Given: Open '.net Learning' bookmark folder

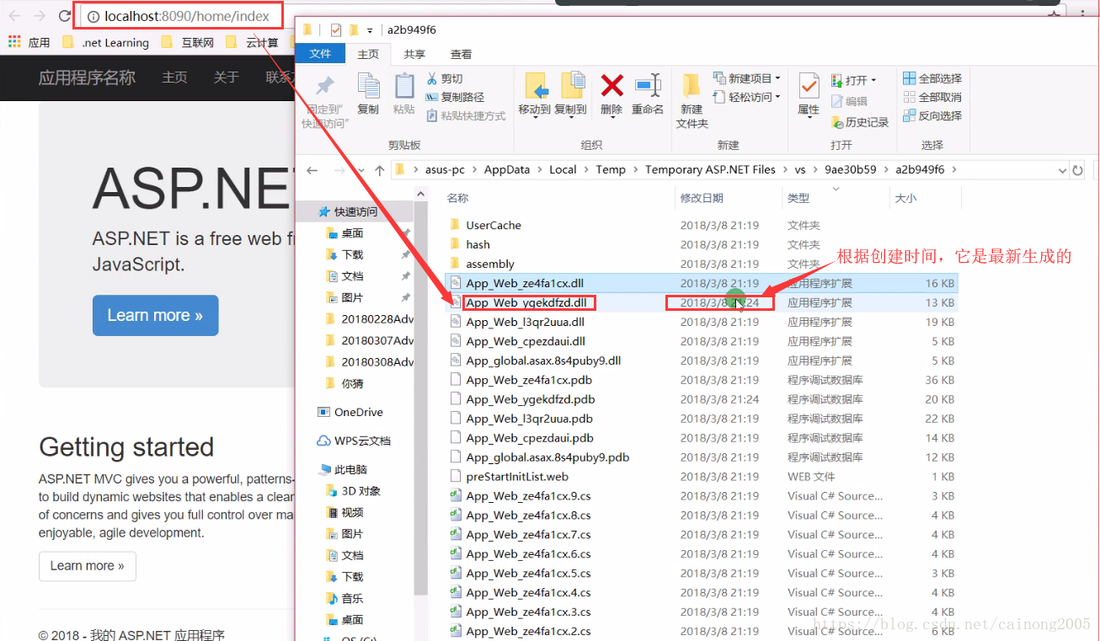Looking at the screenshot, I should [x=105, y=42].
